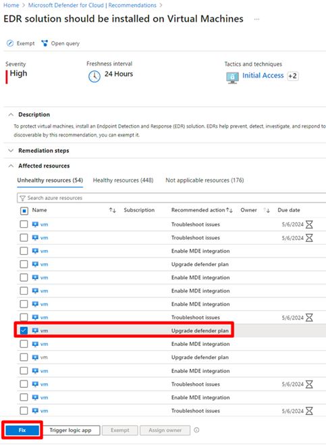Collapse the Affected resources section
326x446 pixels.
tap(11, 166)
